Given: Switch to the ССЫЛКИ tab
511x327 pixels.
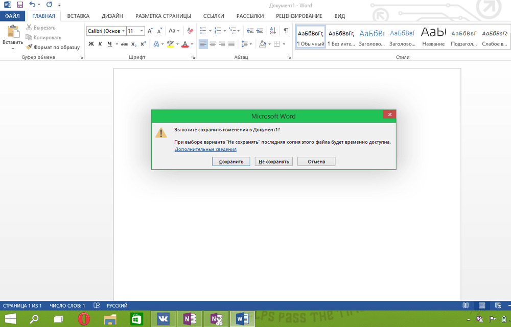Looking at the screenshot, I should 214,16.
